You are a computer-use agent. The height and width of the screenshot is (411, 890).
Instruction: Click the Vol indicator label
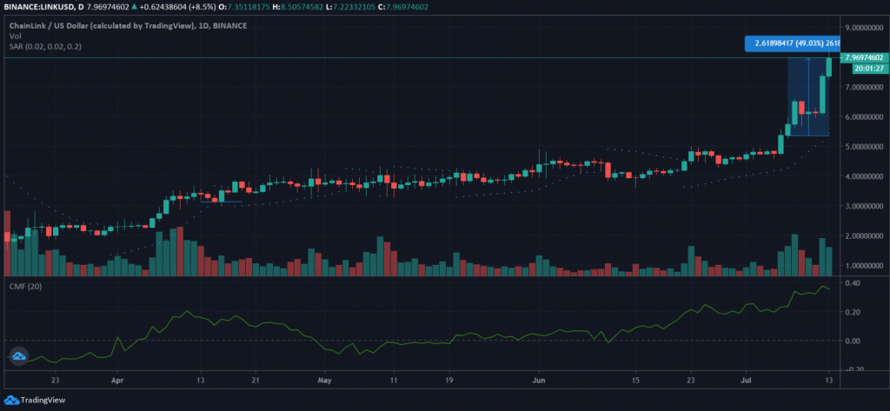click(14, 36)
